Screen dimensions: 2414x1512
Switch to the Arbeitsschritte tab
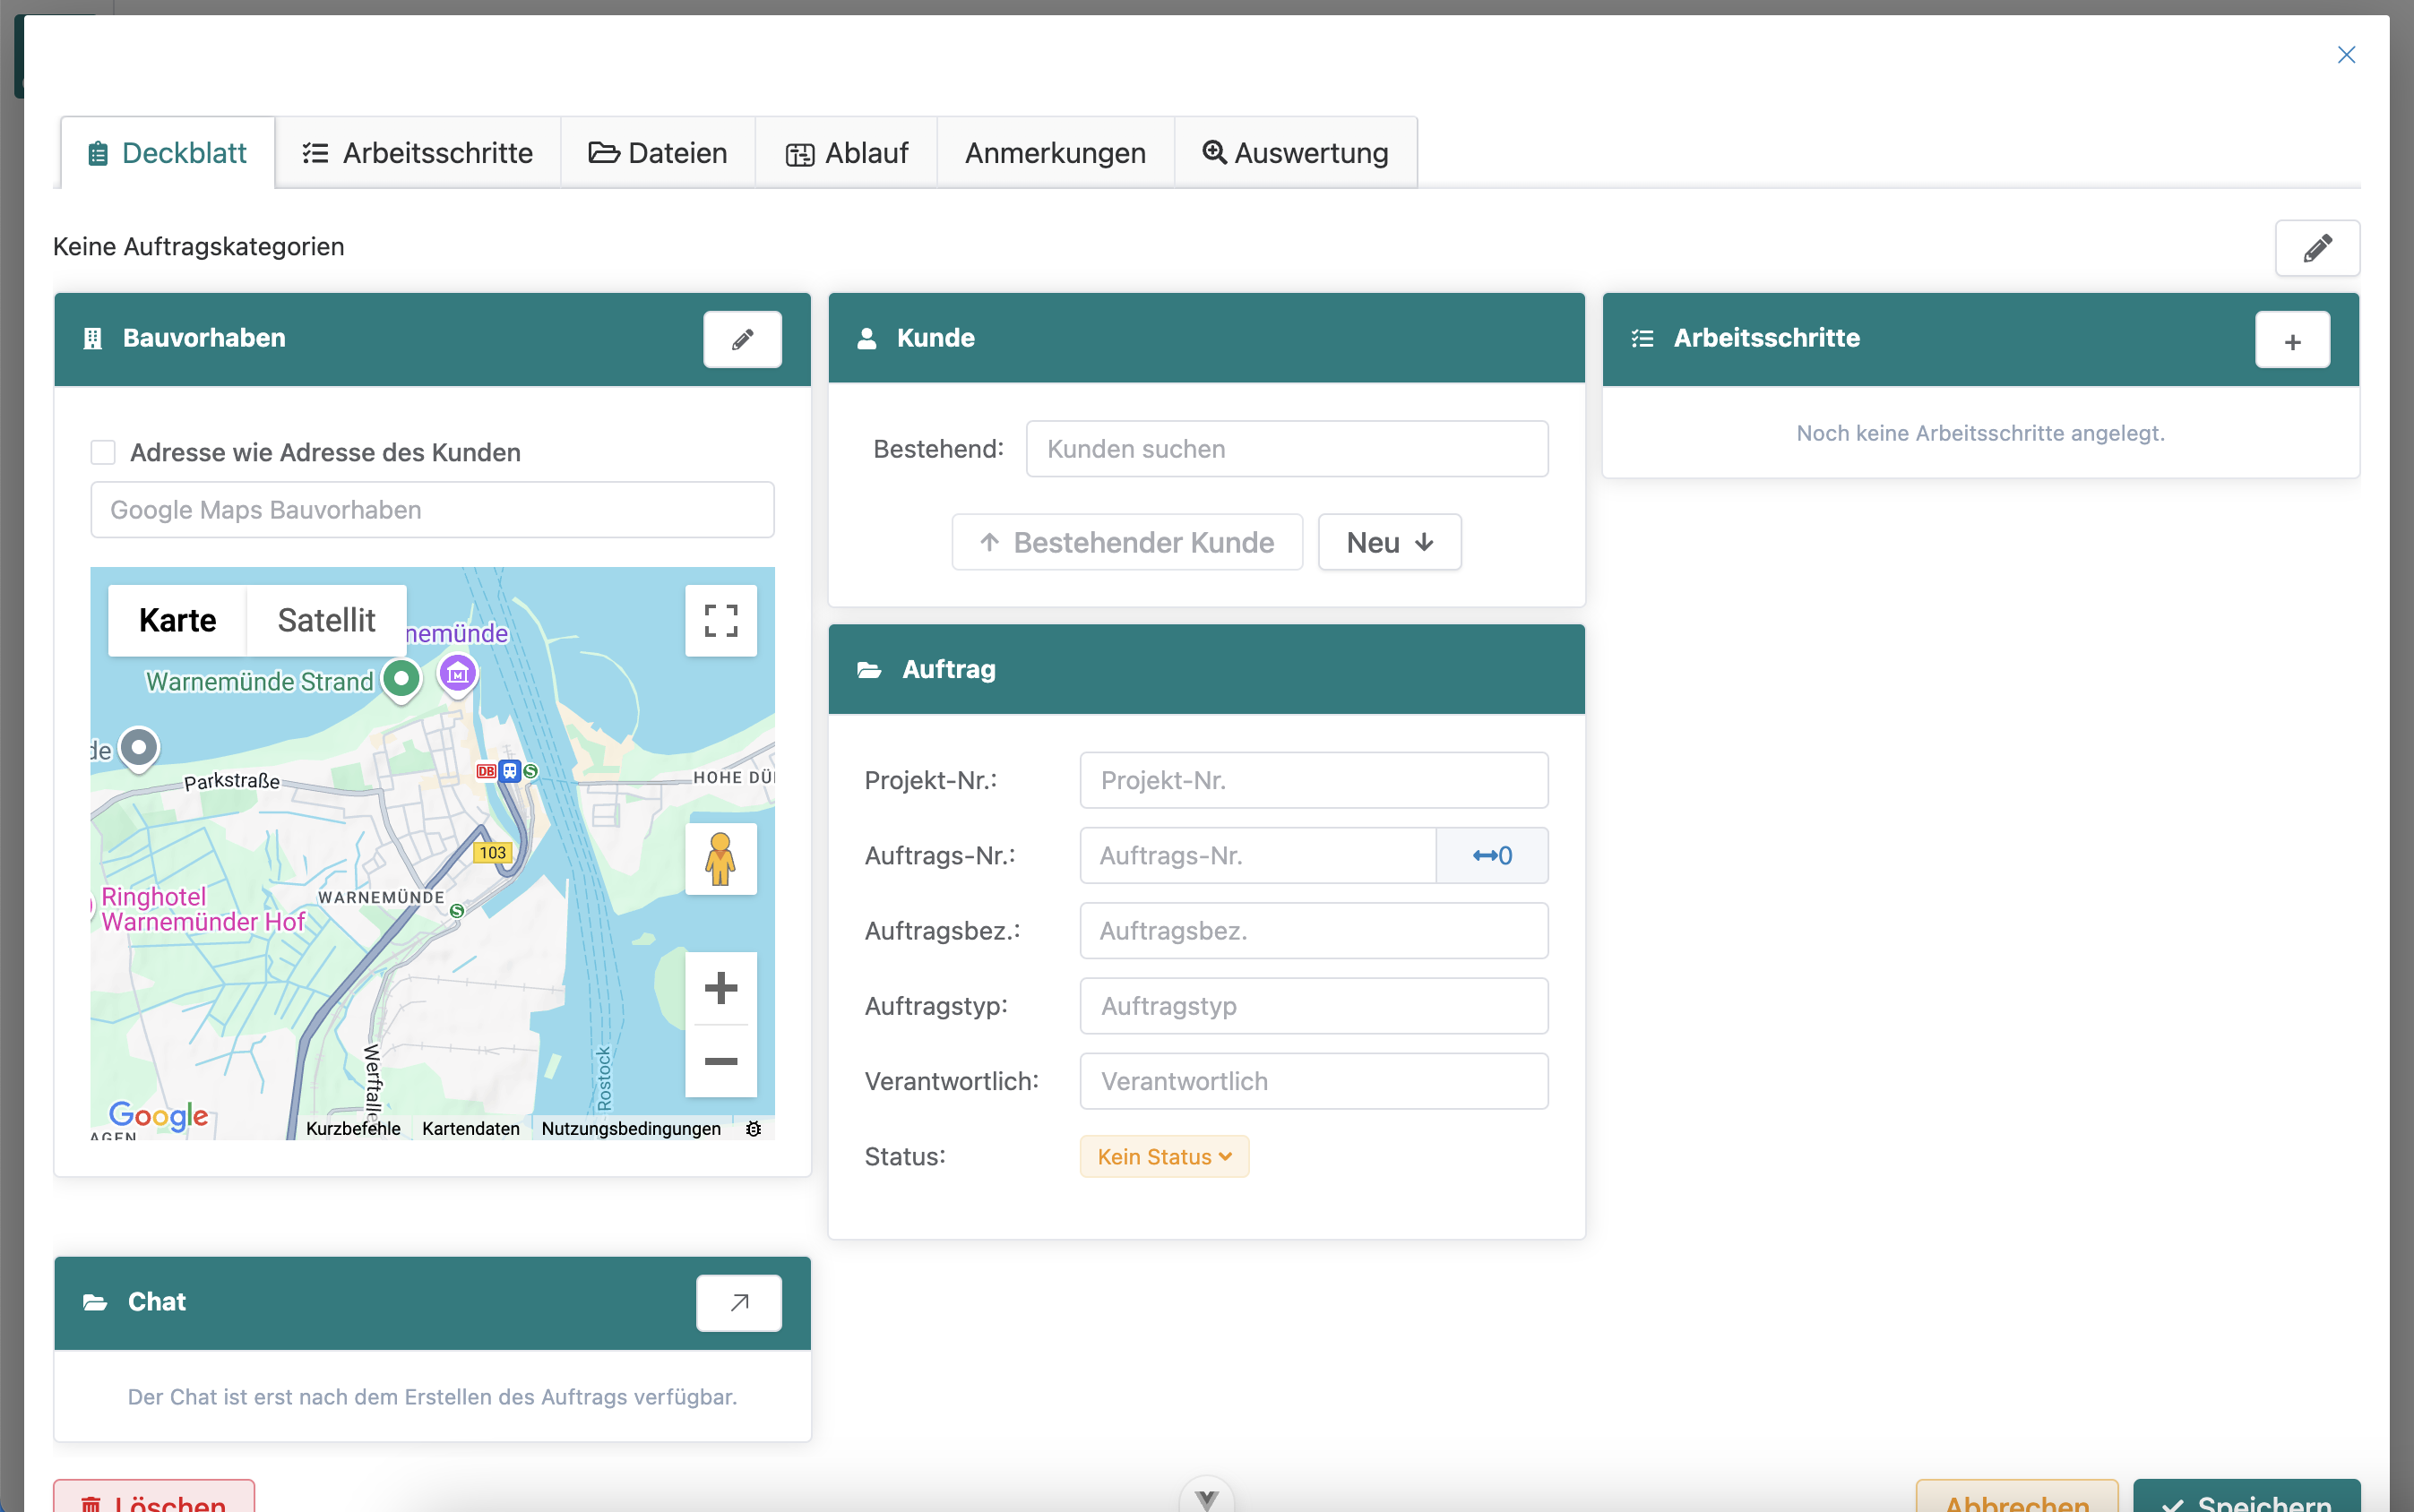point(418,153)
